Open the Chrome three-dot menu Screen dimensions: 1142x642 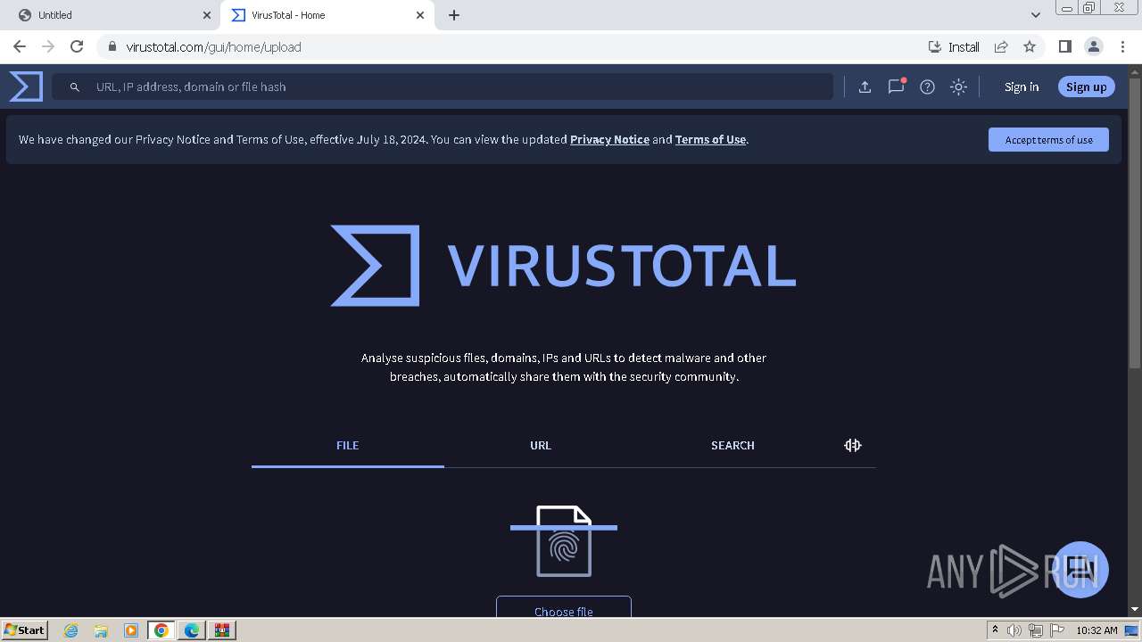tap(1121, 46)
